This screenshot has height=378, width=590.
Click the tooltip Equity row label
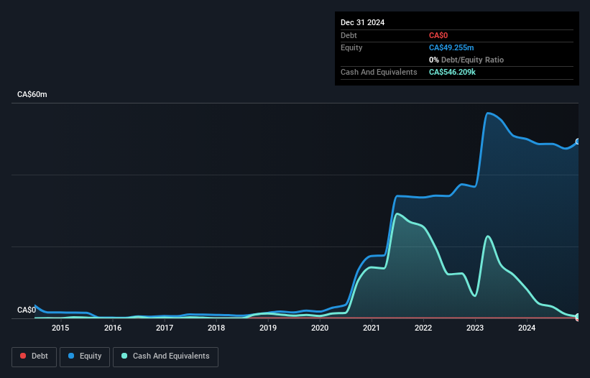point(351,47)
